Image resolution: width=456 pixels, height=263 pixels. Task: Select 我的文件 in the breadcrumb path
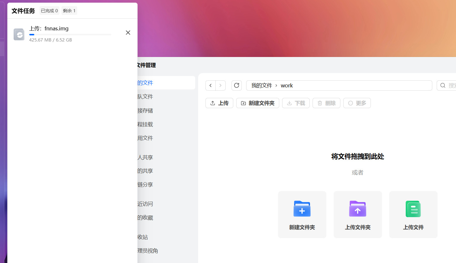[x=262, y=86]
